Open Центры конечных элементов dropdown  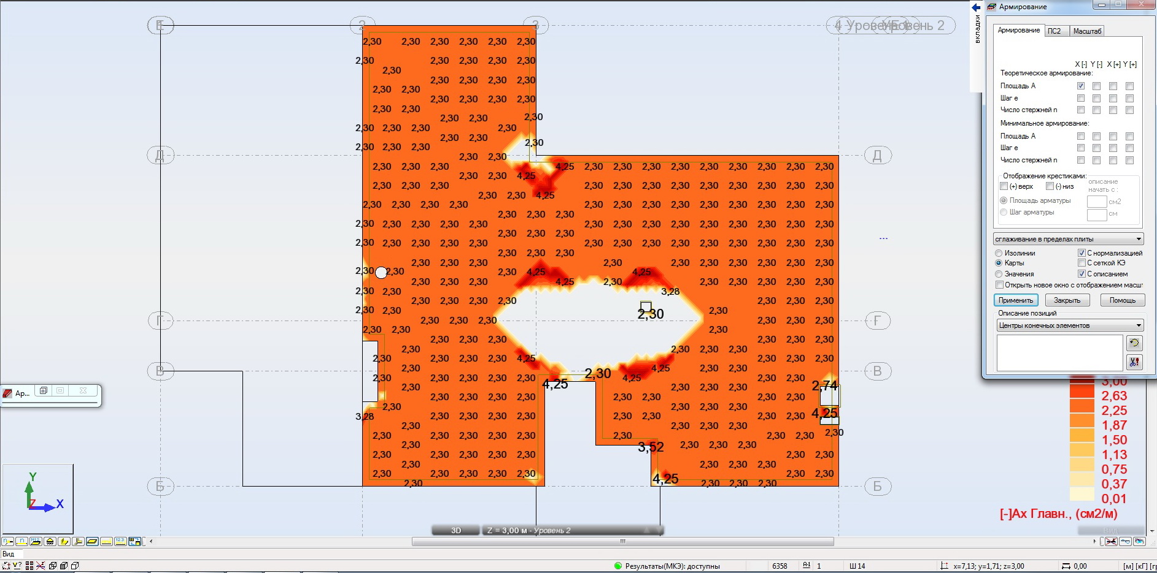point(1070,325)
